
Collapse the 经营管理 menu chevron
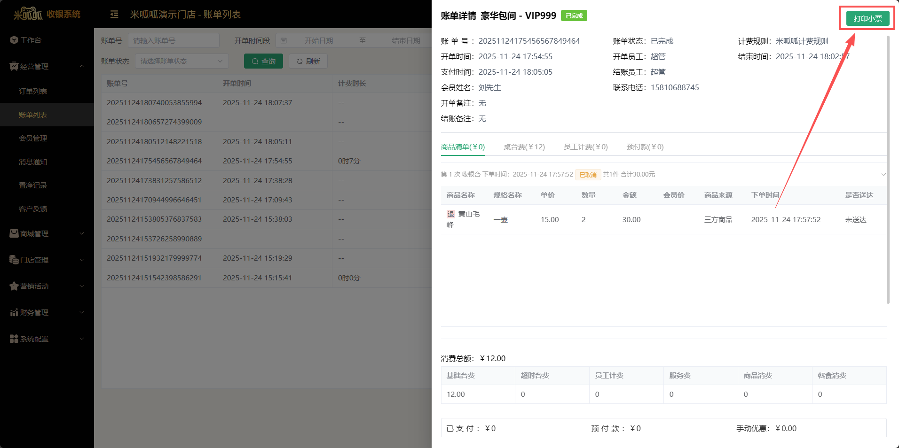pos(82,66)
